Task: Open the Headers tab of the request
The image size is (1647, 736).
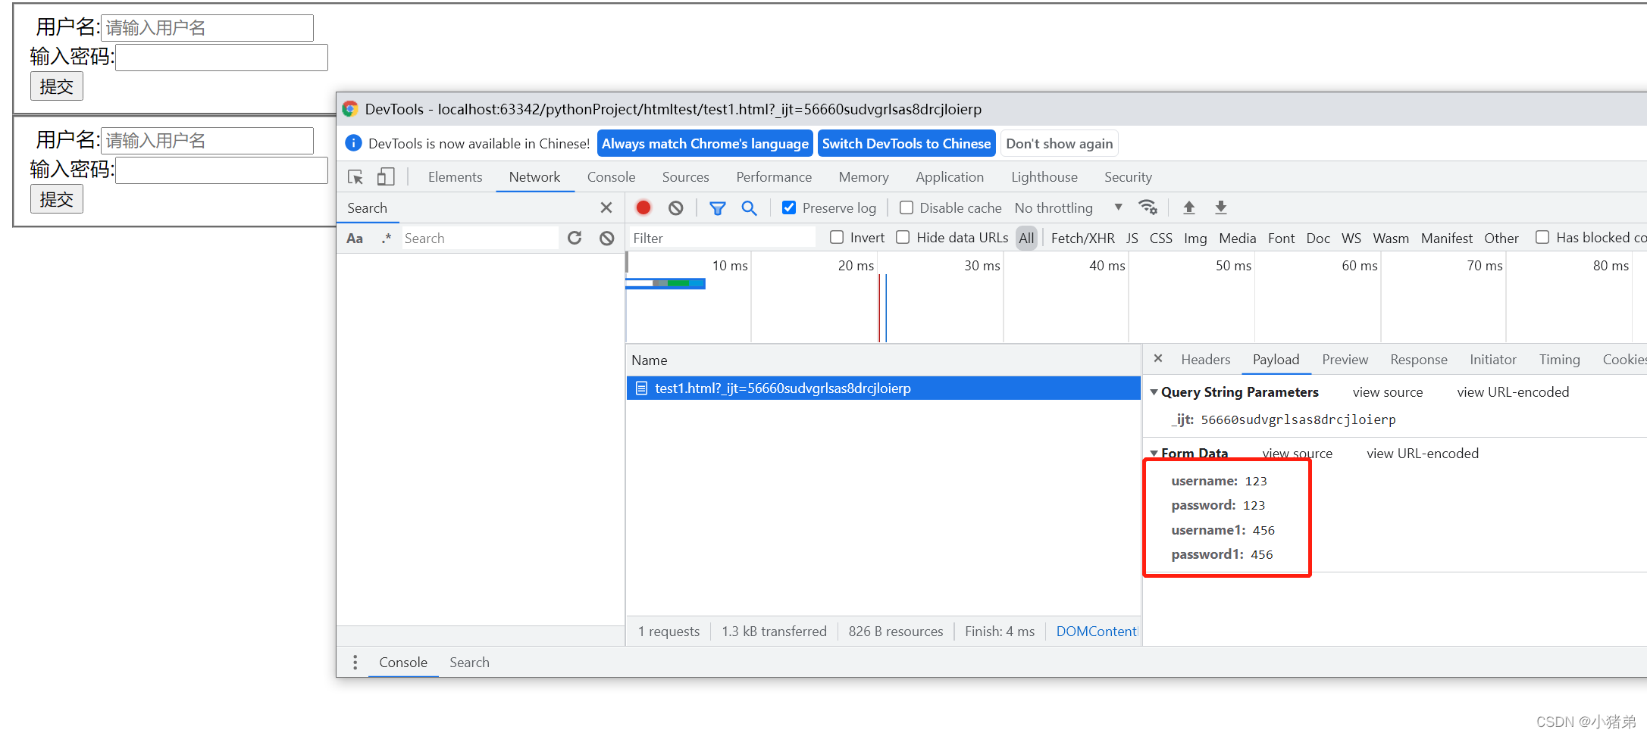Action: (x=1205, y=360)
